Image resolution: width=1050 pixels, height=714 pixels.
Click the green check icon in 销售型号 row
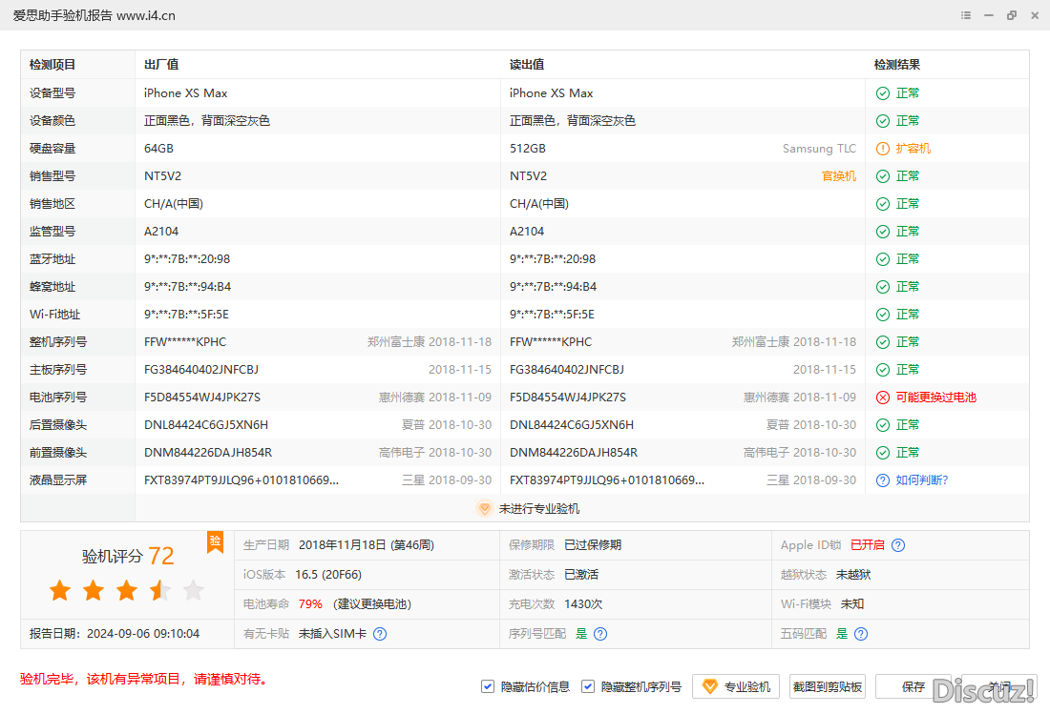[883, 176]
